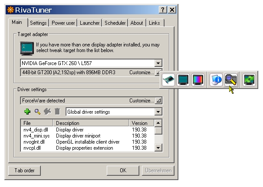Select the nv4_mini.sys row
The width and height of the screenshot is (263, 187).
coord(87,136)
